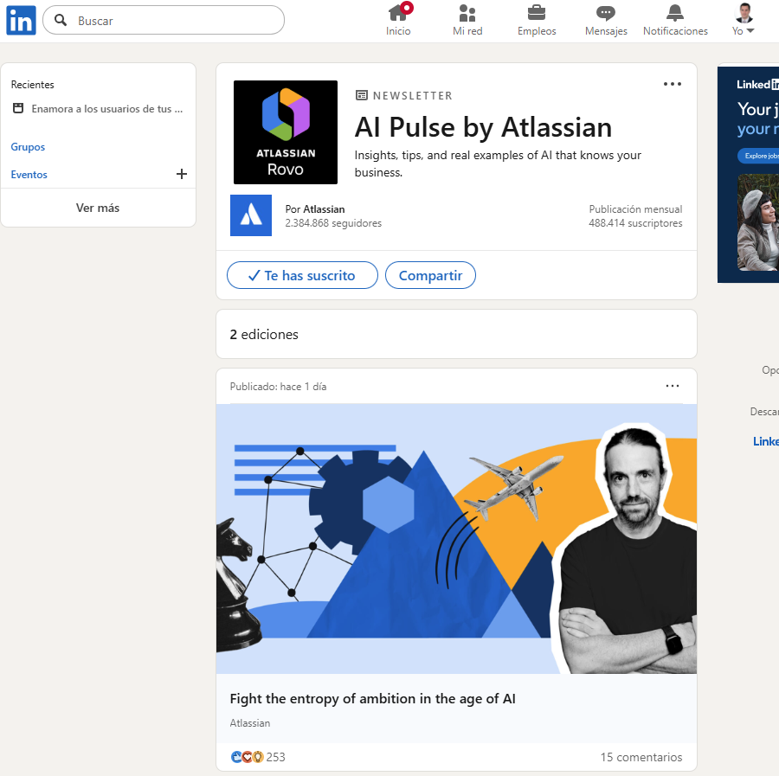The image size is (779, 776).
Task: Click newsletter description Insights, tips text
Action: coord(498,164)
